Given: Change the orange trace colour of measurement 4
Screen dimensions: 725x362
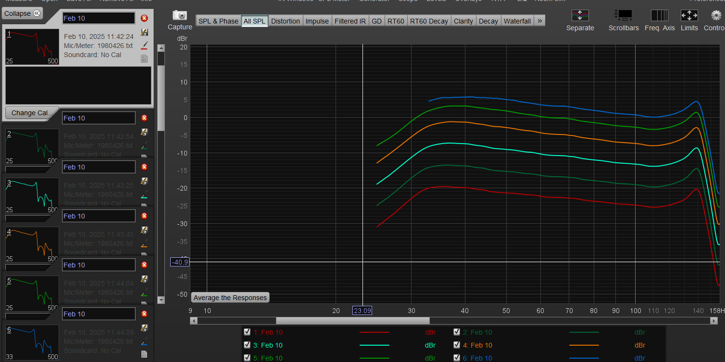Looking at the screenshot, I should [144, 243].
